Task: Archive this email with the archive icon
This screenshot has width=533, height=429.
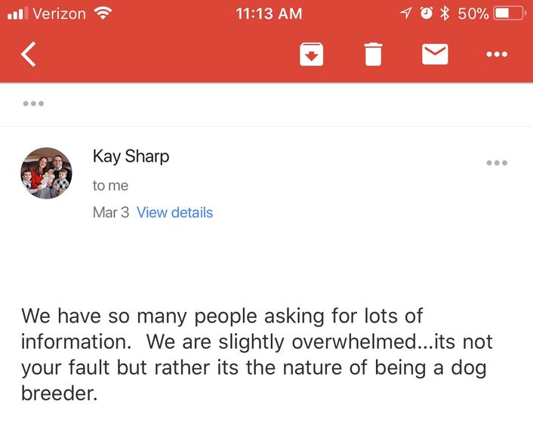Action: coord(311,54)
